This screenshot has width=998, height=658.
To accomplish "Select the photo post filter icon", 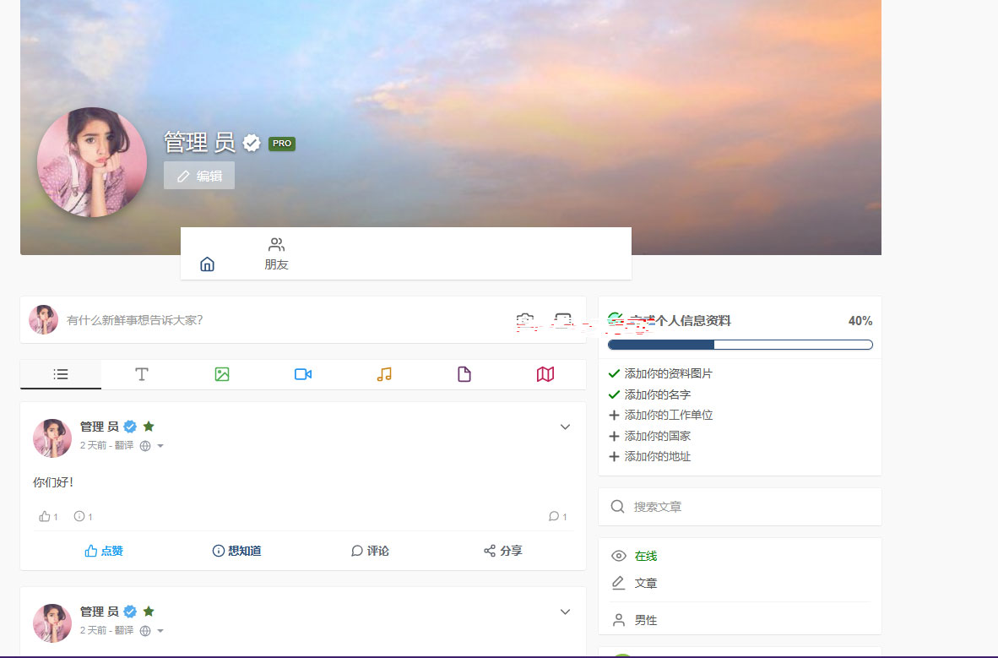I will [222, 374].
